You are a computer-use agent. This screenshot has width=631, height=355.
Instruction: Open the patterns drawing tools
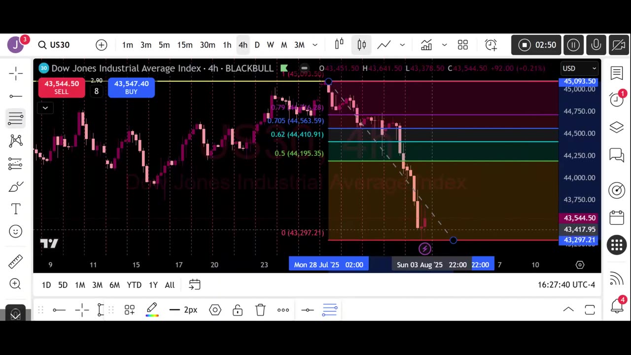pos(16,142)
